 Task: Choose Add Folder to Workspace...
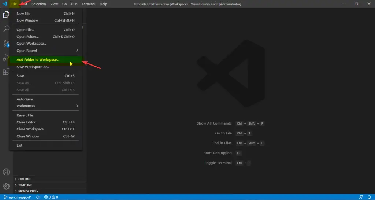(x=45, y=60)
